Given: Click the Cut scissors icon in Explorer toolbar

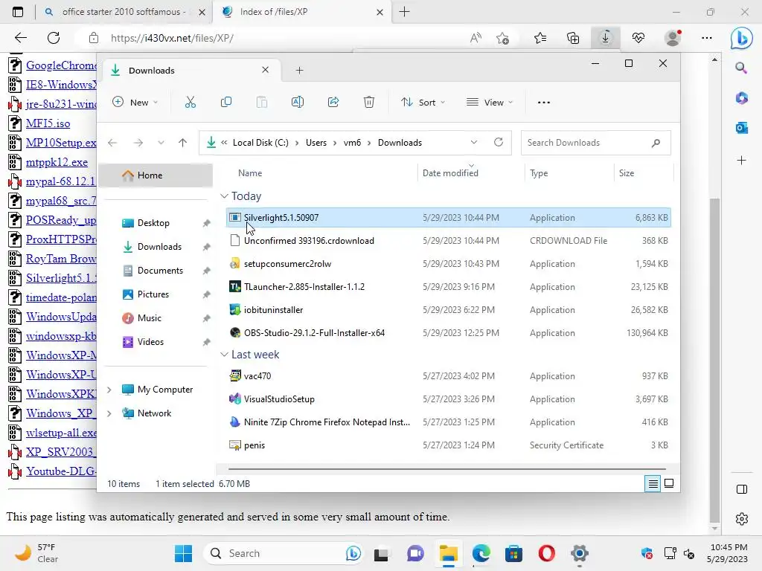Looking at the screenshot, I should 190,102.
